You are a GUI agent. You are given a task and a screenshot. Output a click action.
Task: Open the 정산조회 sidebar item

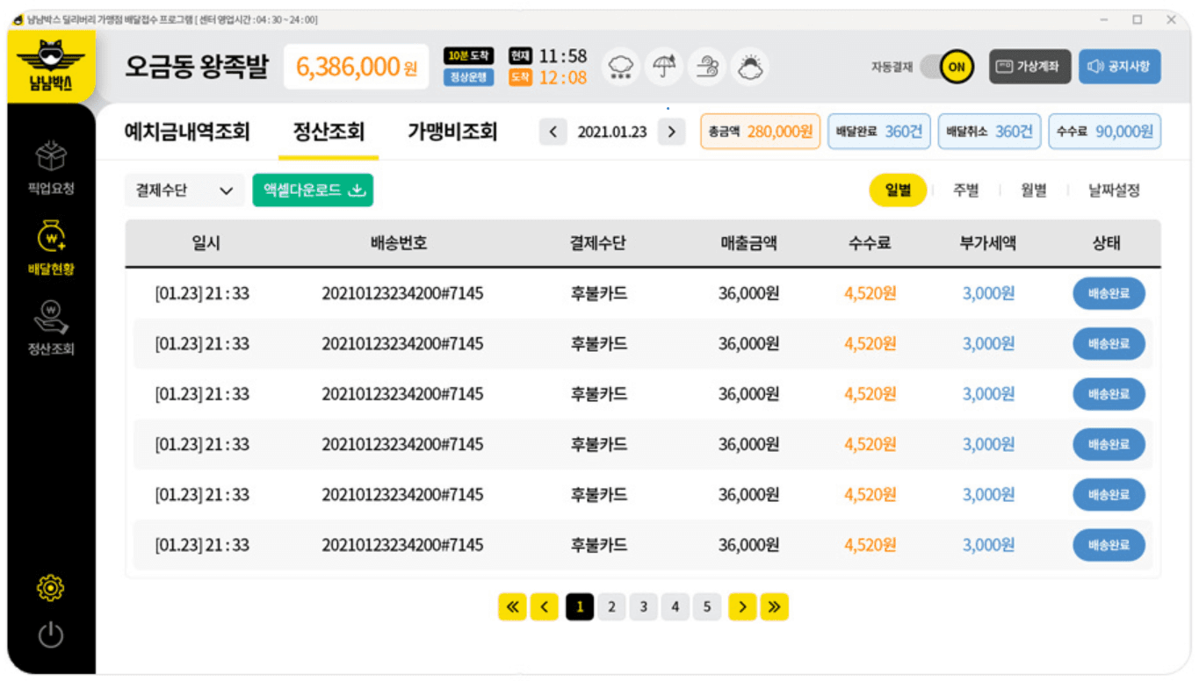coord(51,328)
